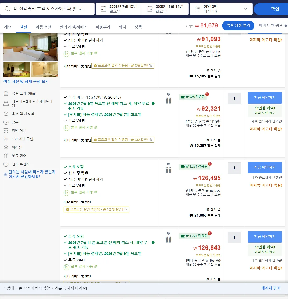
Task: Click info icon next to 2026년 7월 9일 cancellation
Action: (153, 103)
